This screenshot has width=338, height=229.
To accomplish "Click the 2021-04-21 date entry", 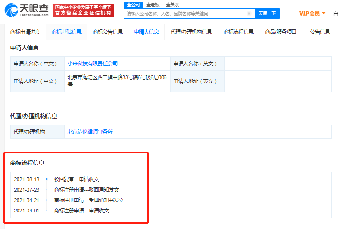I will 26,200.
